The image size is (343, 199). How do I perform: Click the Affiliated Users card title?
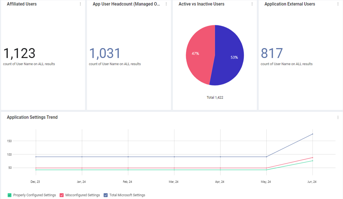tap(22, 4)
